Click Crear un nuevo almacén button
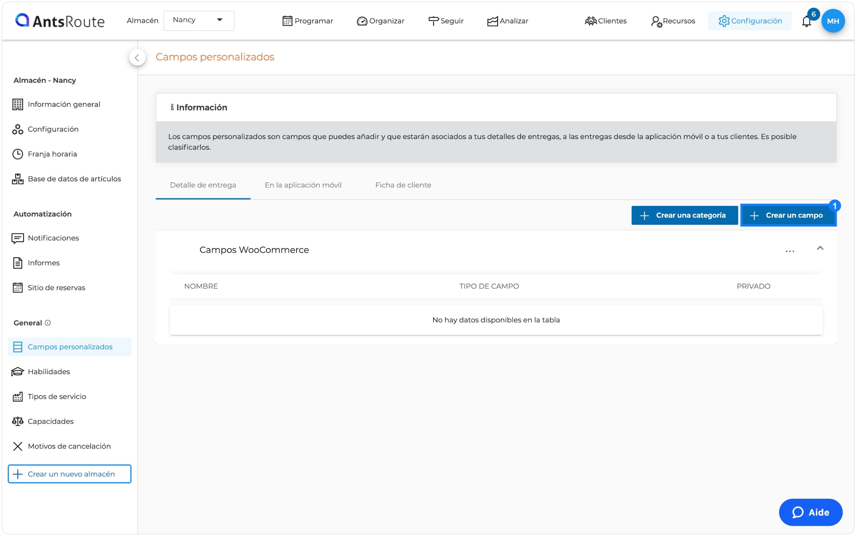The height and width of the screenshot is (536, 856). tap(70, 474)
